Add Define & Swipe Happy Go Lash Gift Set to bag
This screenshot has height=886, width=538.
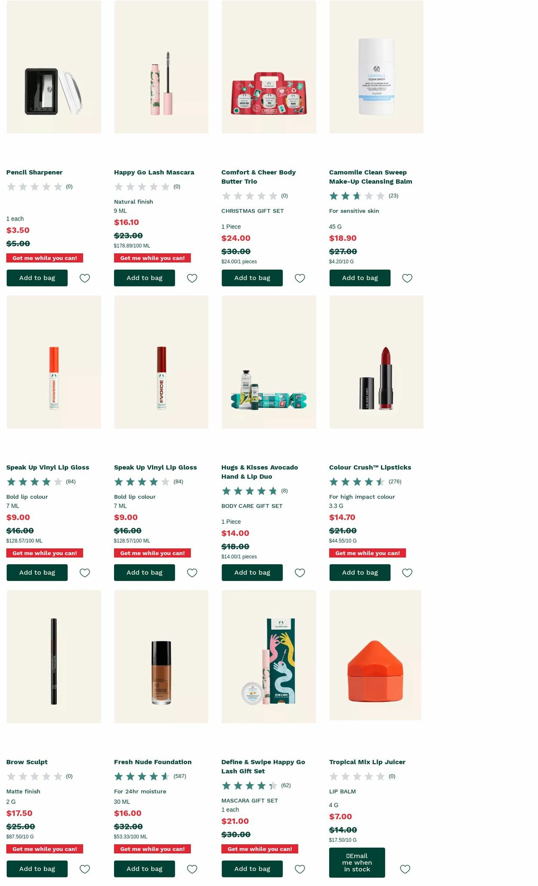pyautogui.click(x=252, y=869)
